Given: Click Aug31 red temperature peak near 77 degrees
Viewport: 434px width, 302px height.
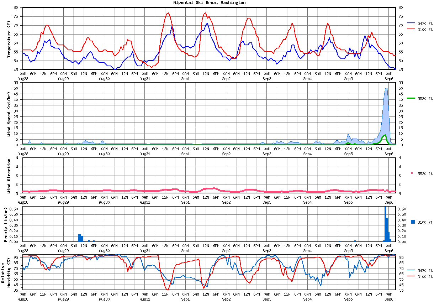Looking at the screenshot, I should 168,13.
